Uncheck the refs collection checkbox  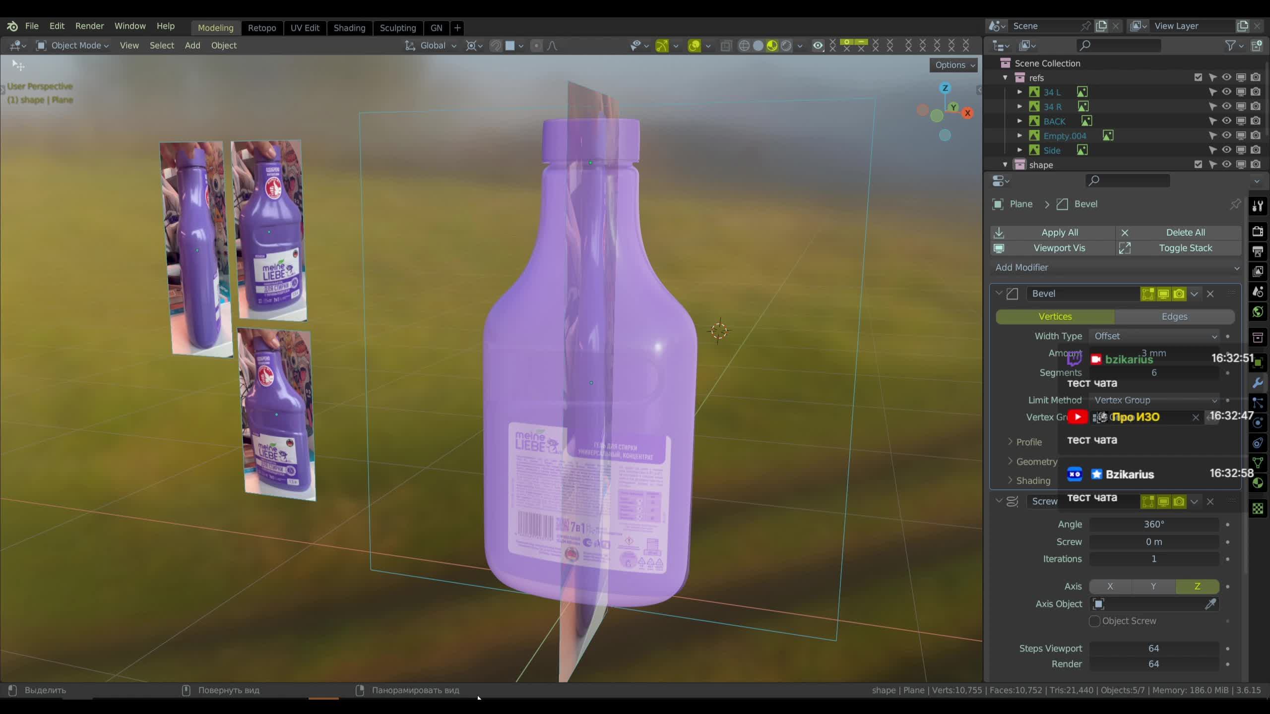pyautogui.click(x=1198, y=78)
